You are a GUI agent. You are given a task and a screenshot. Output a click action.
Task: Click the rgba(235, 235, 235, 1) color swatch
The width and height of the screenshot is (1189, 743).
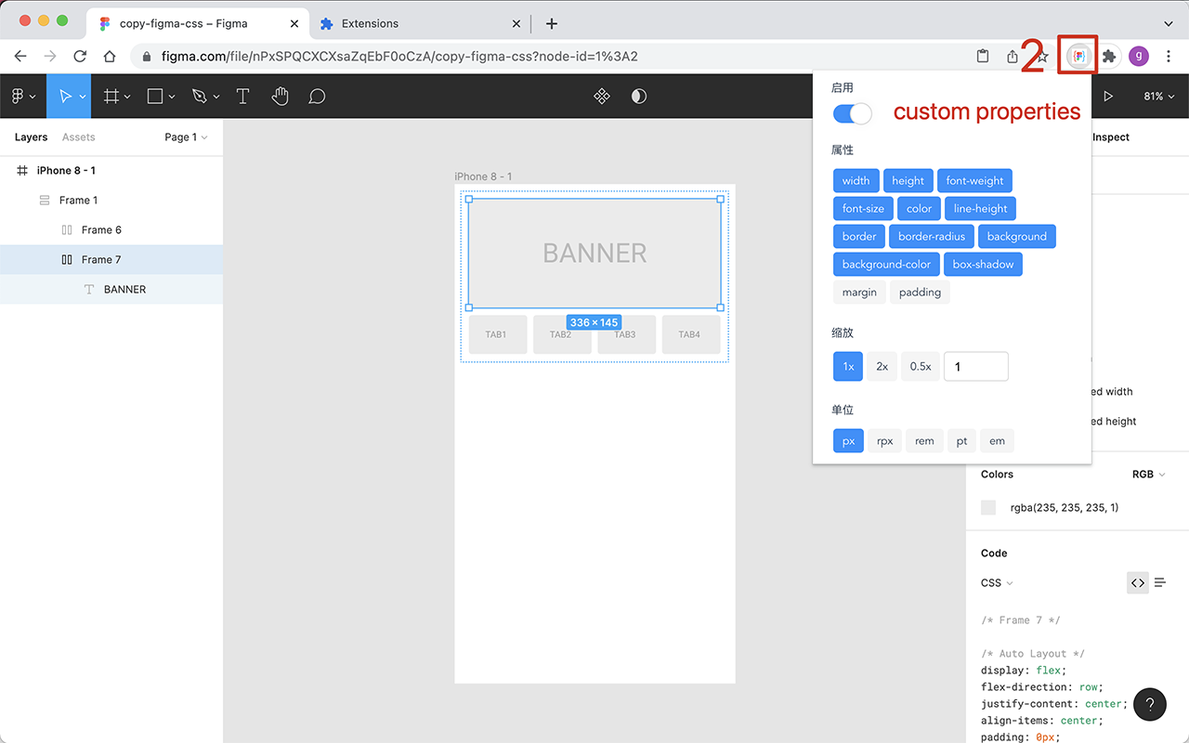pyautogui.click(x=987, y=507)
